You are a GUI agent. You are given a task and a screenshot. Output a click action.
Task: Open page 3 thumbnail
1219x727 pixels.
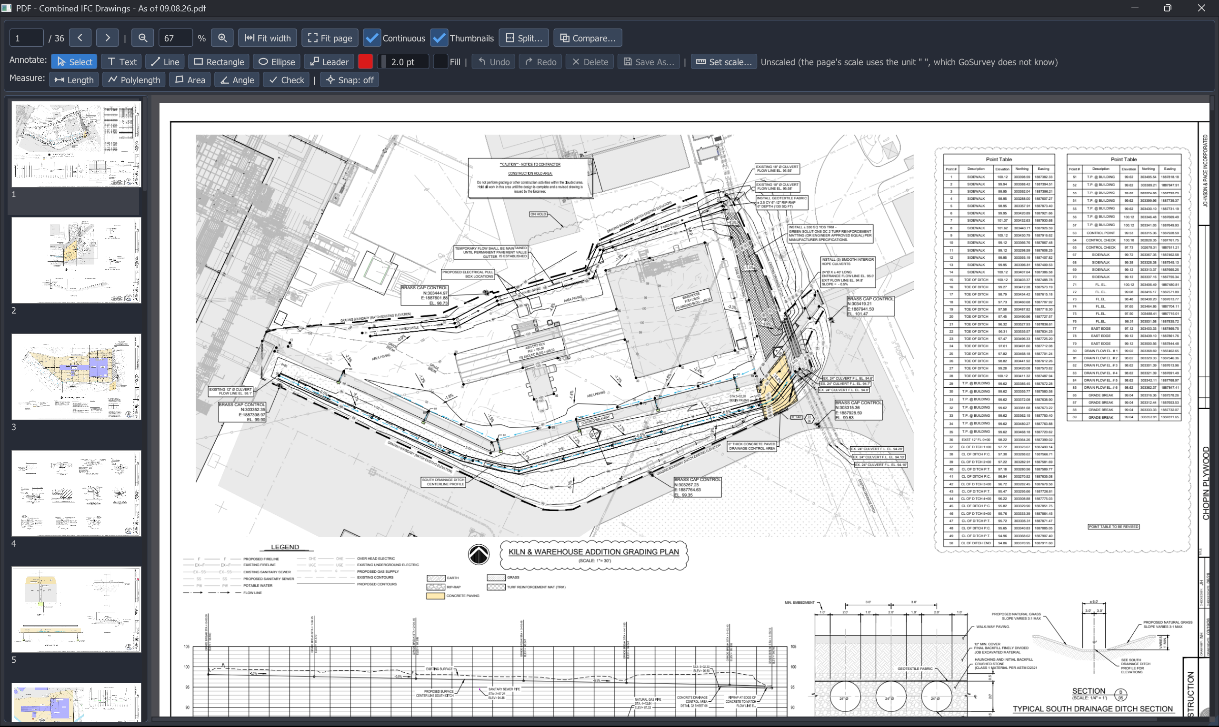77,377
